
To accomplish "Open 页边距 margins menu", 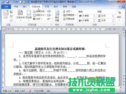I will click(x=29, y=15).
